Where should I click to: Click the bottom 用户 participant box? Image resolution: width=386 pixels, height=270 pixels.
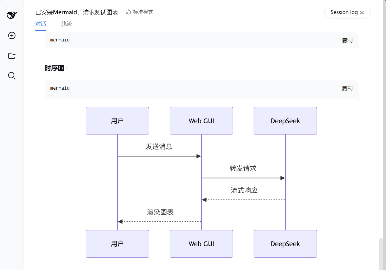(117, 244)
